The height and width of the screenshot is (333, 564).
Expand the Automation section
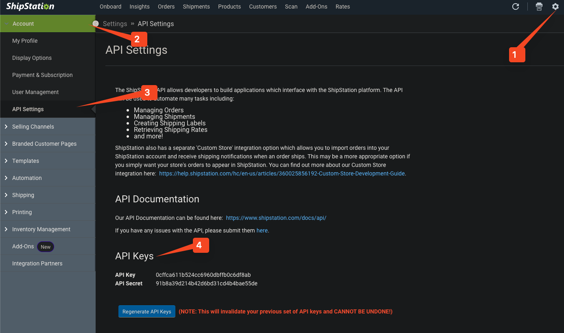[x=48, y=178]
